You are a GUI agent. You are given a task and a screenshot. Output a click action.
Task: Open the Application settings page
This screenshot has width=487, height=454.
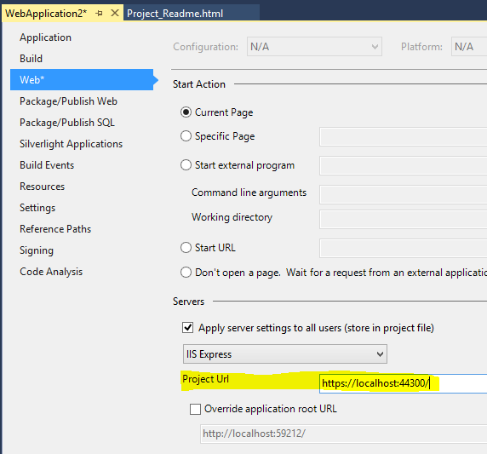click(45, 37)
